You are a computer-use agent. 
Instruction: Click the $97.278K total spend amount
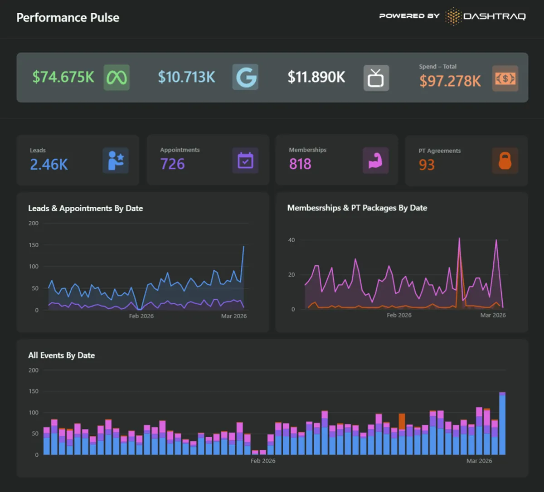450,81
